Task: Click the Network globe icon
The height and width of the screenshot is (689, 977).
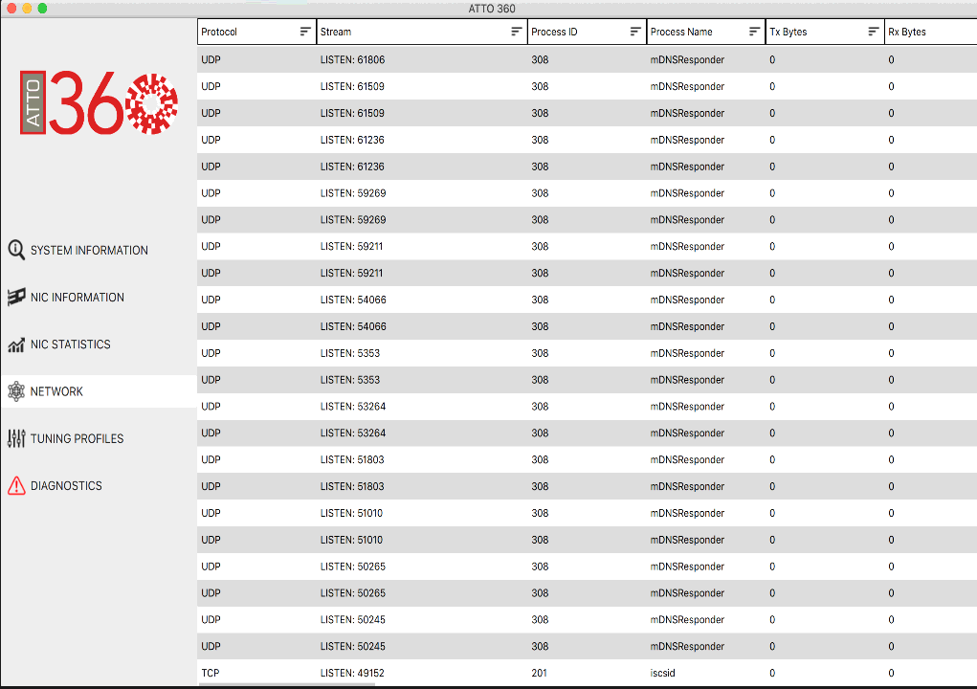Action: tap(16, 391)
